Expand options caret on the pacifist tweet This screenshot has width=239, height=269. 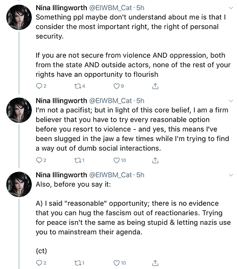click(231, 101)
